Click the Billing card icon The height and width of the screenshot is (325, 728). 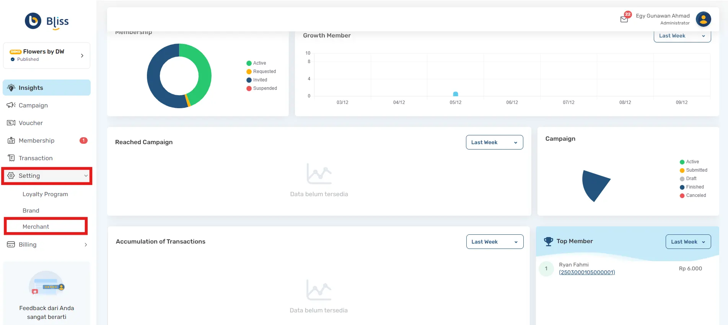click(11, 244)
